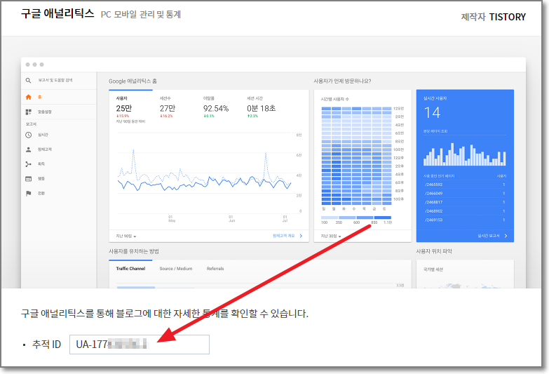Image resolution: width=549 pixels, height=374 pixels.
Task: Click the 구글 애널리틱스 page title
Action: [57, 14]
